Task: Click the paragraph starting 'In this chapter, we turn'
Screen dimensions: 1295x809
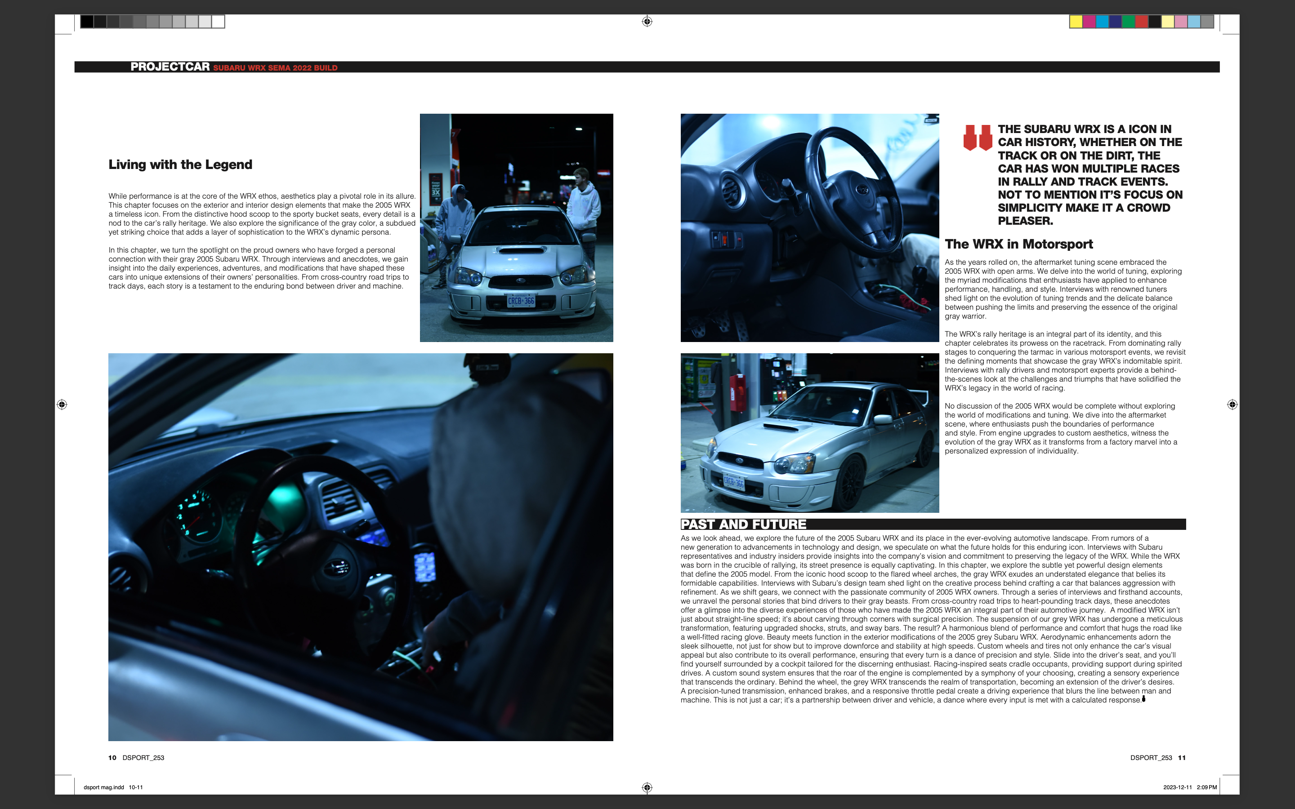Action: 259,268
